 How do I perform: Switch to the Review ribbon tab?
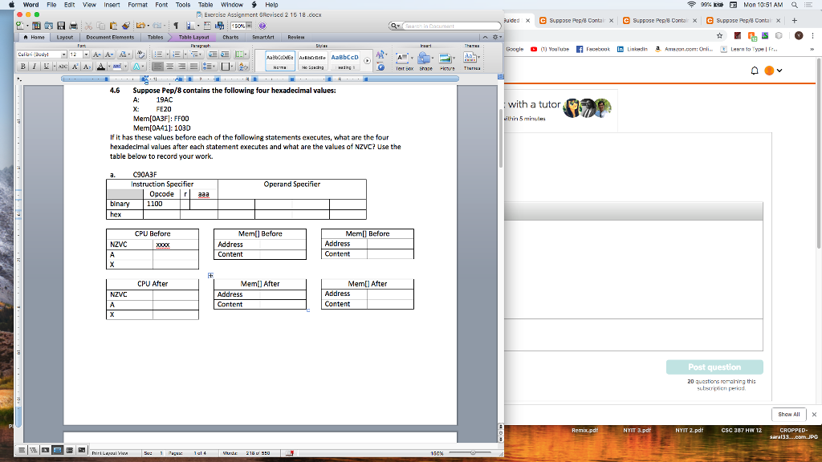[x=296, y=36]
